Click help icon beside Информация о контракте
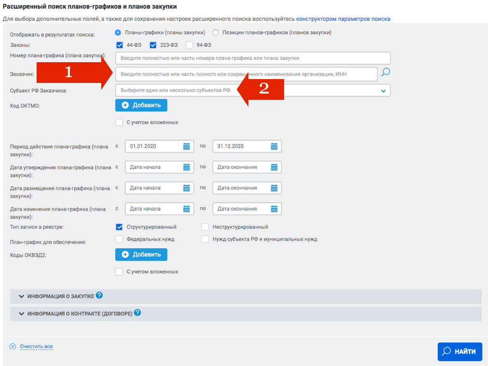The image size is (488, 366). (137, 313)
